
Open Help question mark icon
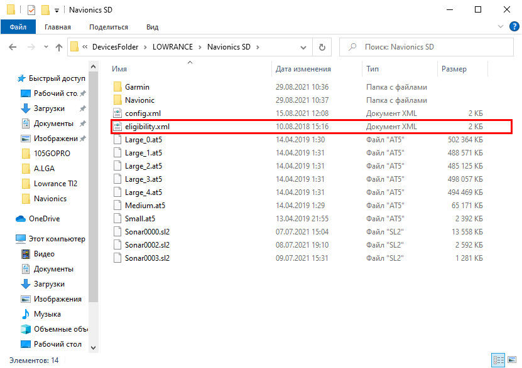[x=514, y=26]
